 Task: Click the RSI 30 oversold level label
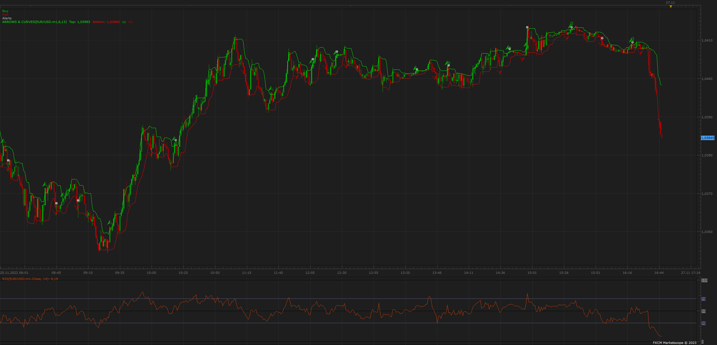click(704, 323)
